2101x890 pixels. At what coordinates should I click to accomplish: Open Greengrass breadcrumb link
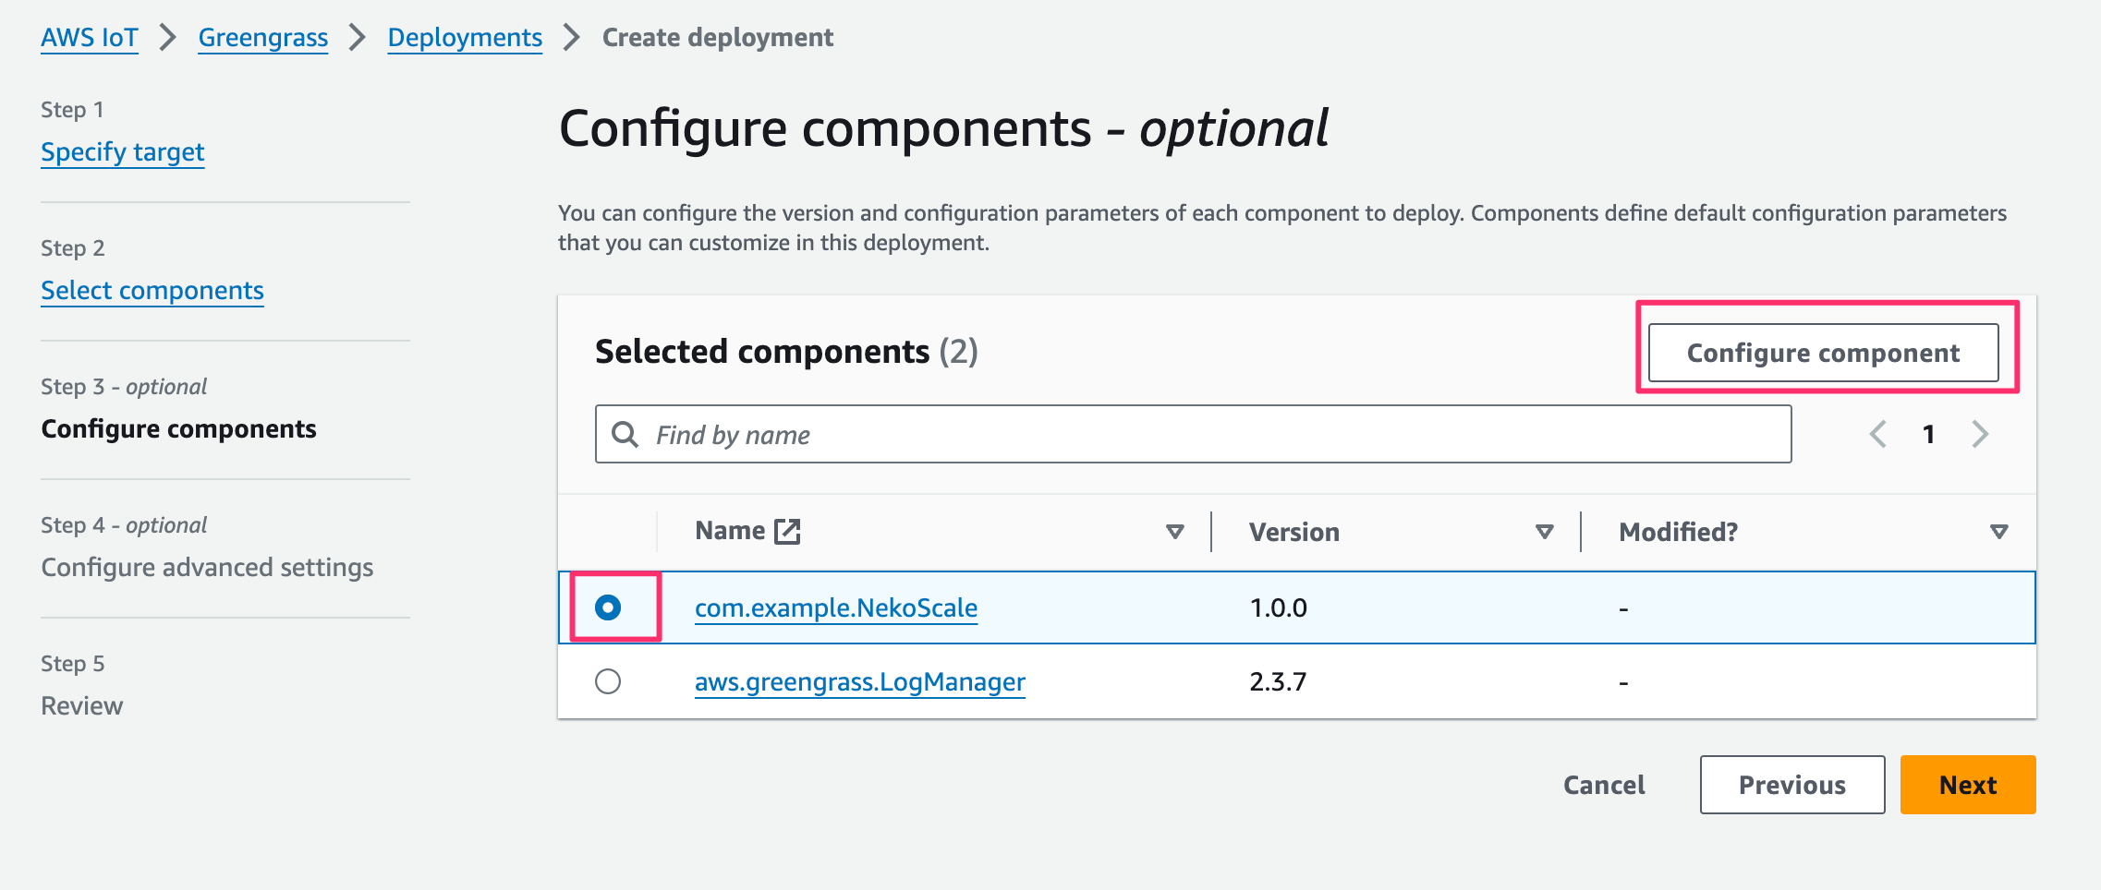click(x=263, y=38)
